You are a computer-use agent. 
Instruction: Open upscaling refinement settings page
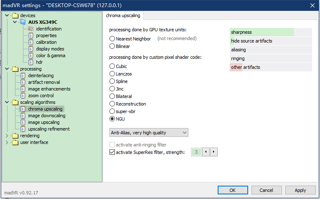point(49,129)
